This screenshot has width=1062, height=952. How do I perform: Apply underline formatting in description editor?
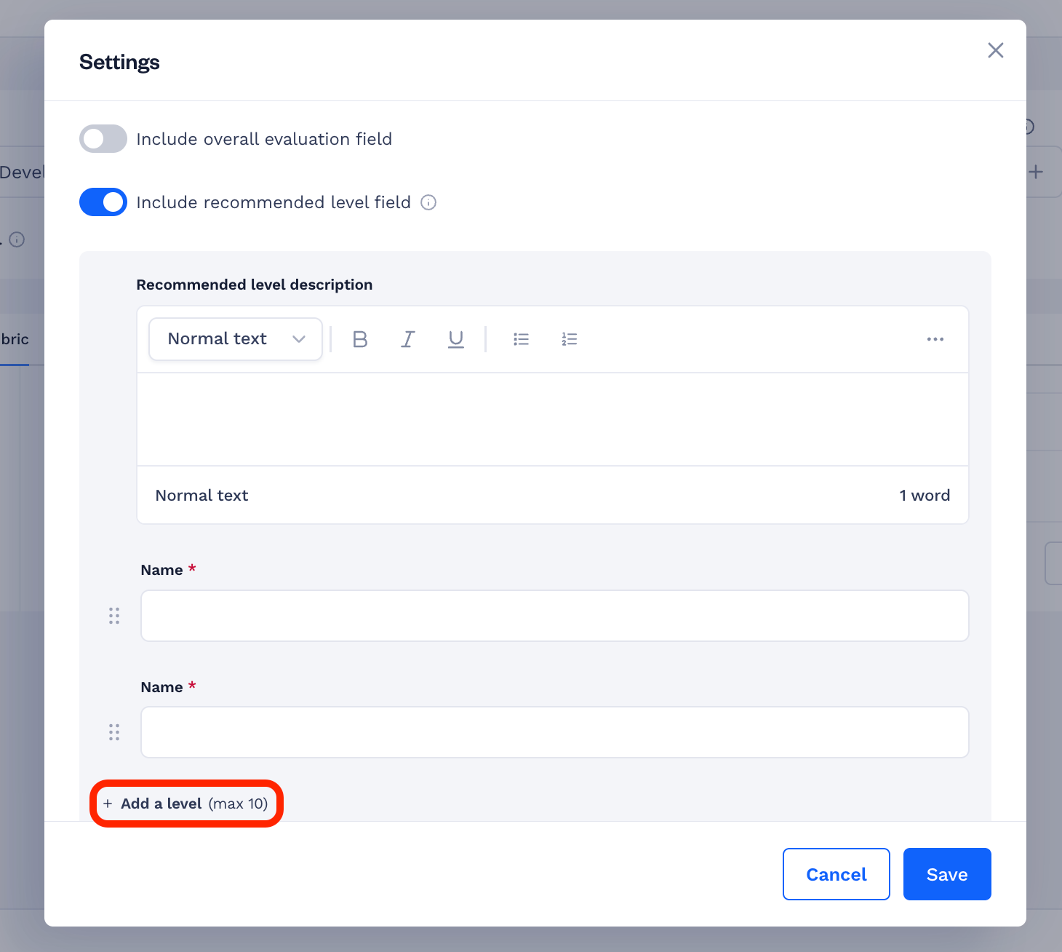(456, 339)
